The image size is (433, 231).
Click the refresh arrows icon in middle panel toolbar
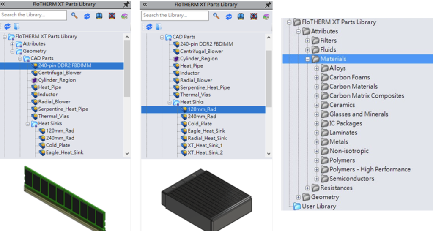[229, 16]
